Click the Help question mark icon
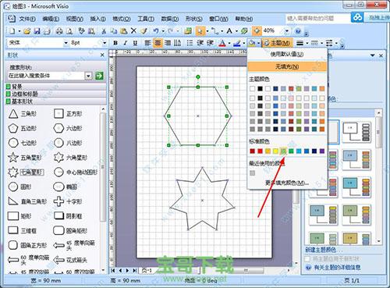Viewport: 390px width, 288px height. coord(298,31)
